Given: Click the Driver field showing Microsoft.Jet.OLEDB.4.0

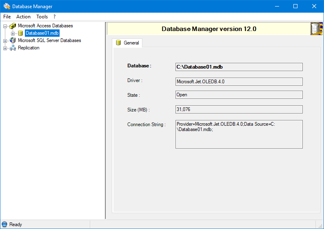Looking at the screenshot, I should [239, 82].
